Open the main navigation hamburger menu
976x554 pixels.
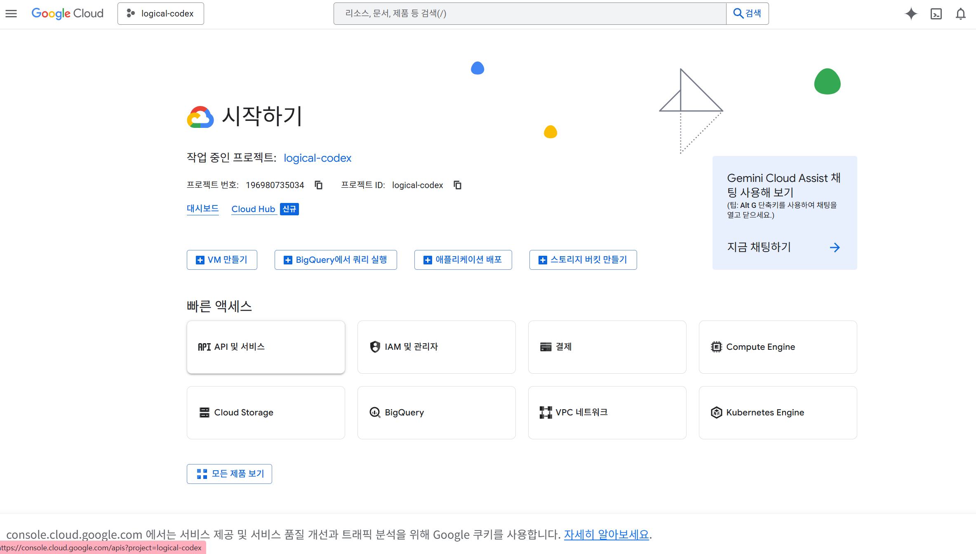[x=11, y=14]
